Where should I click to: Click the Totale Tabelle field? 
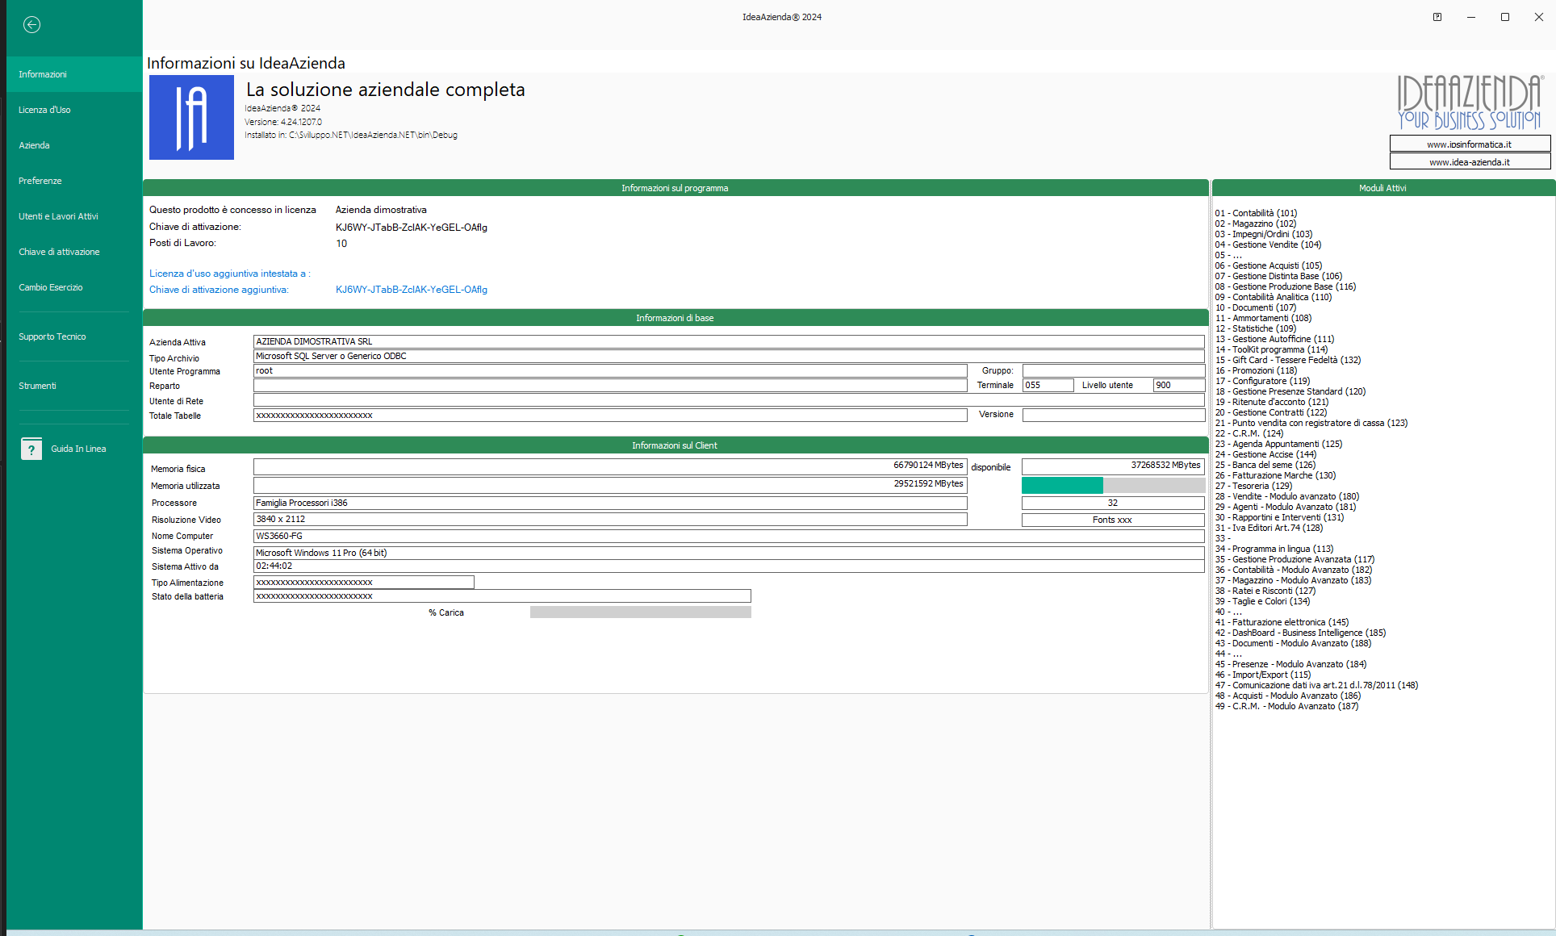(610, 416)
